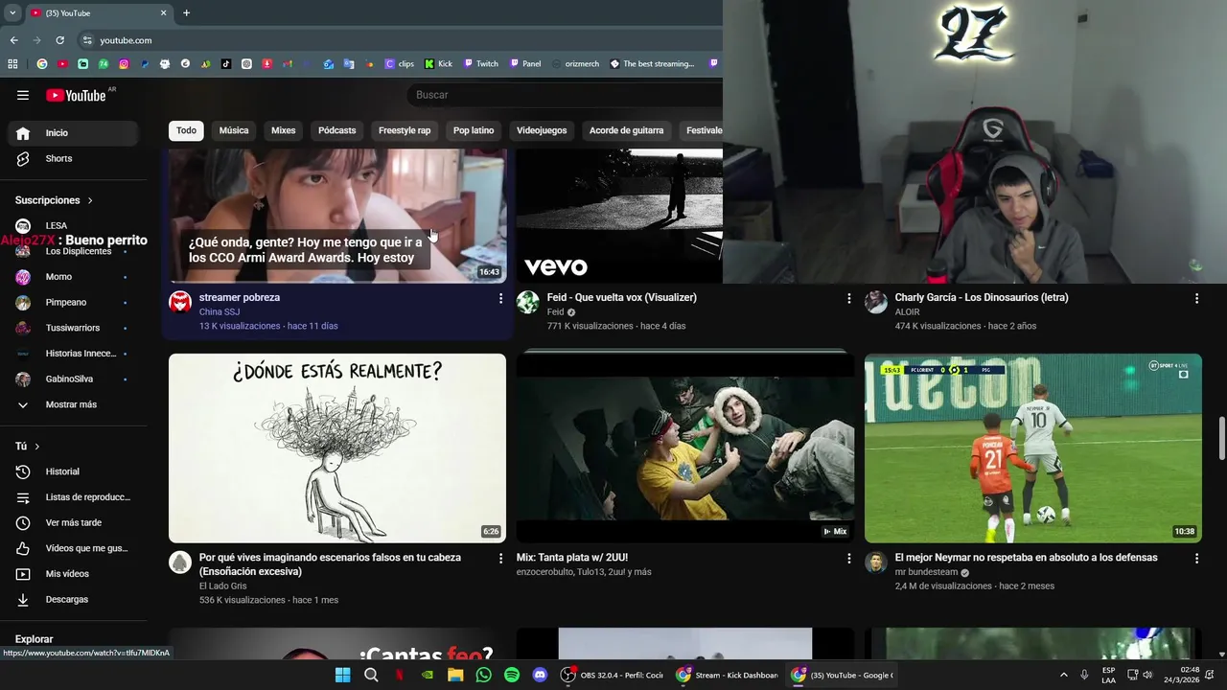
Task: Open the YouTube hamburger guide menu
Action: point(23,95)
